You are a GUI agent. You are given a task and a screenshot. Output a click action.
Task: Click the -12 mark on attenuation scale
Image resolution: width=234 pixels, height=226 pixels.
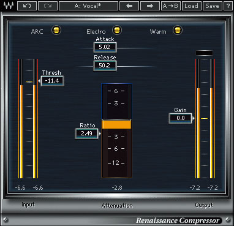(116, 163)
